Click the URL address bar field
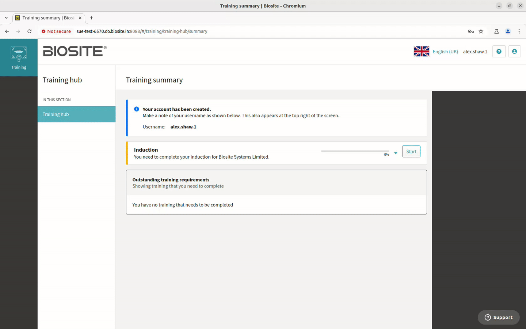 [270, 31]
